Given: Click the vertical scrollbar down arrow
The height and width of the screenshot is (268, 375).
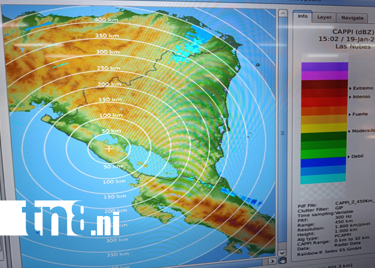Looking at the screenshot, I should click(282, 252).
